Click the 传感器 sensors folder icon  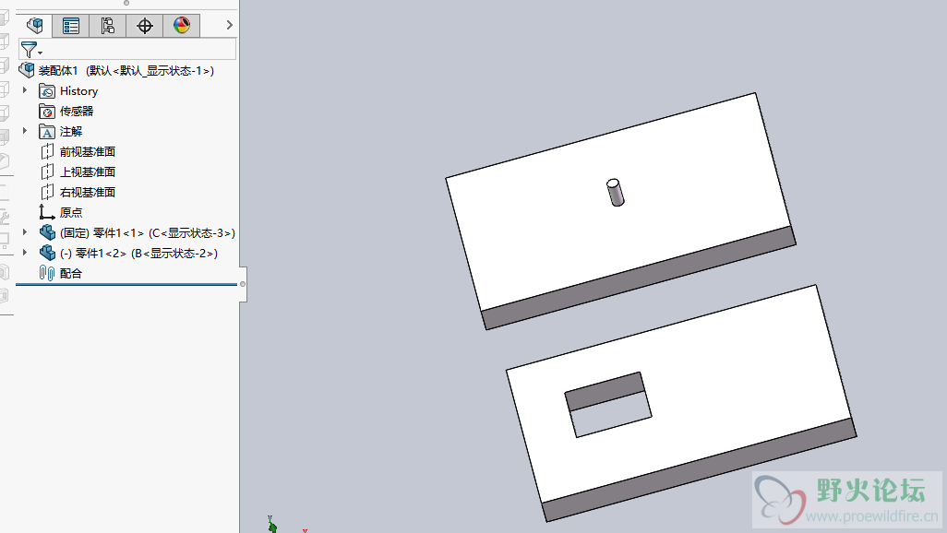click(47, 111)
